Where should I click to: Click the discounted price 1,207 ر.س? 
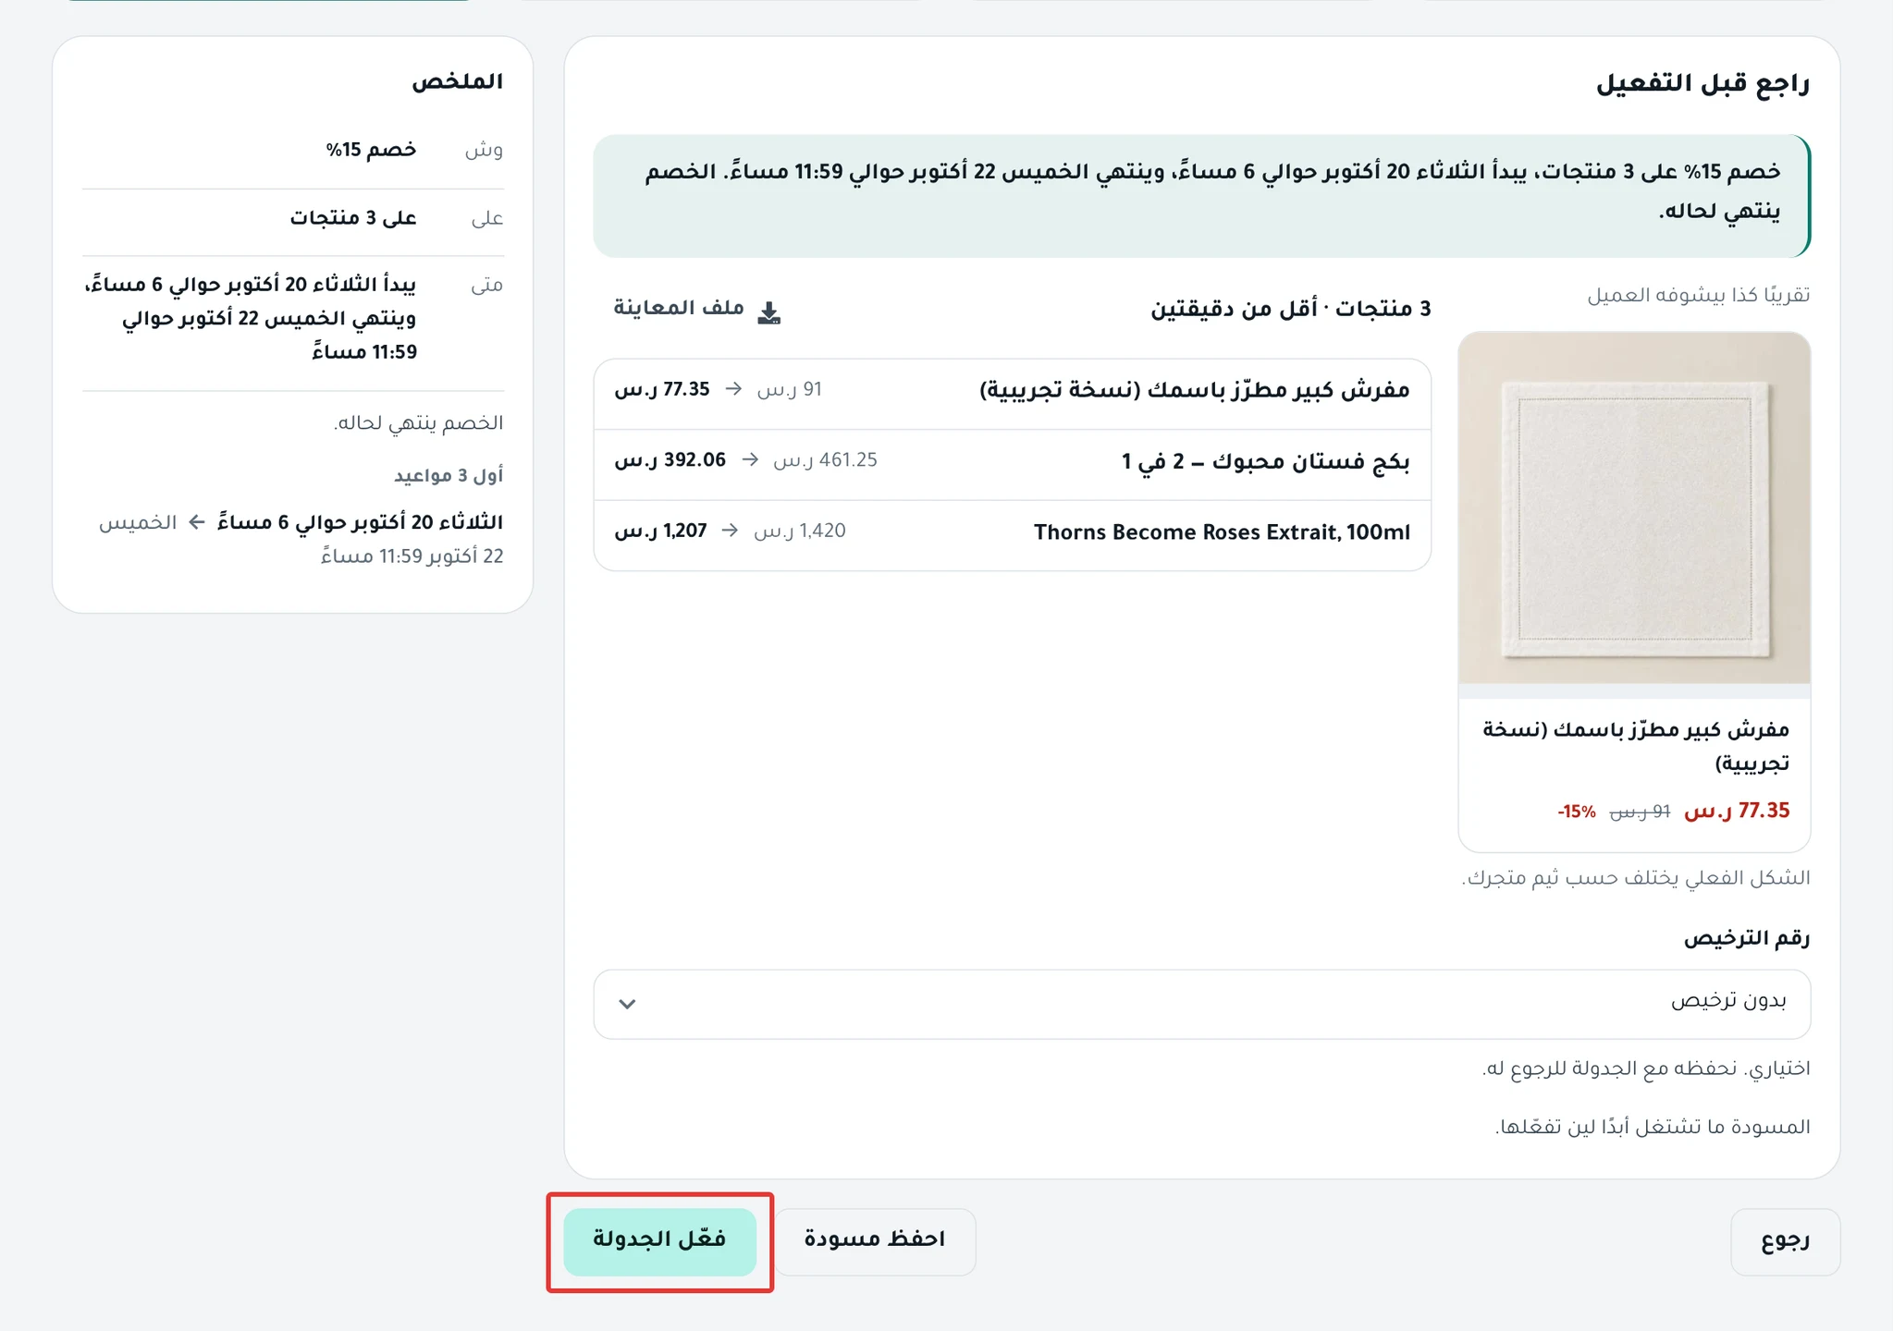(x=660, y=531)
